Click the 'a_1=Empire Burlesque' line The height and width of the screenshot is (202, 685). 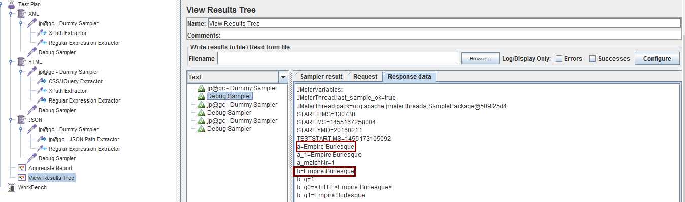click(x=329, y=155)
